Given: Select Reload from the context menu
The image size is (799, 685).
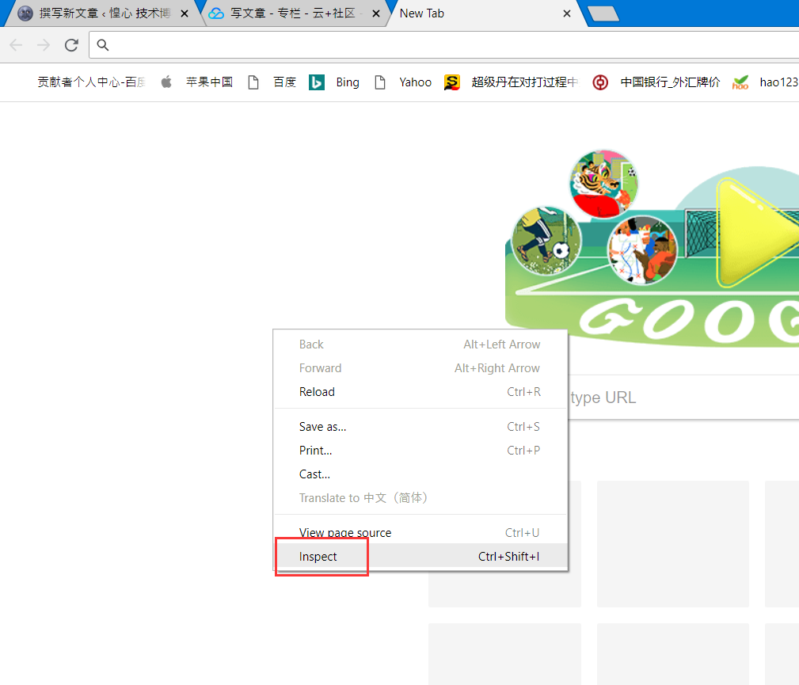Looking at the screenshot, I should [x=420, y=392].
